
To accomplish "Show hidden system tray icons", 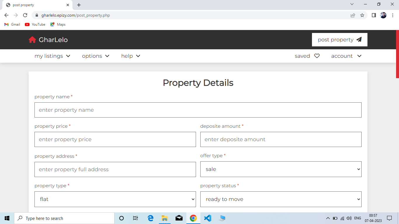I will (328, 218).
